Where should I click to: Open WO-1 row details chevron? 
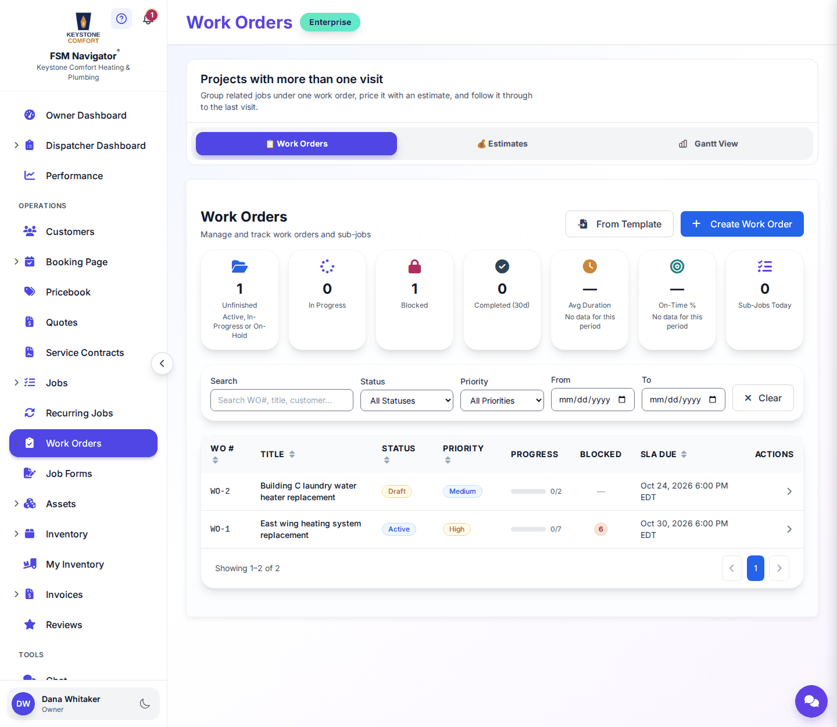(789, 529)
